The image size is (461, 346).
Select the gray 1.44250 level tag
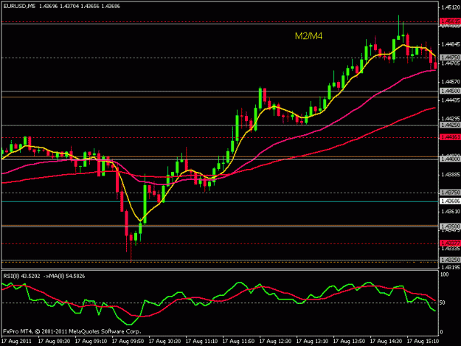[x=450, y=125]
